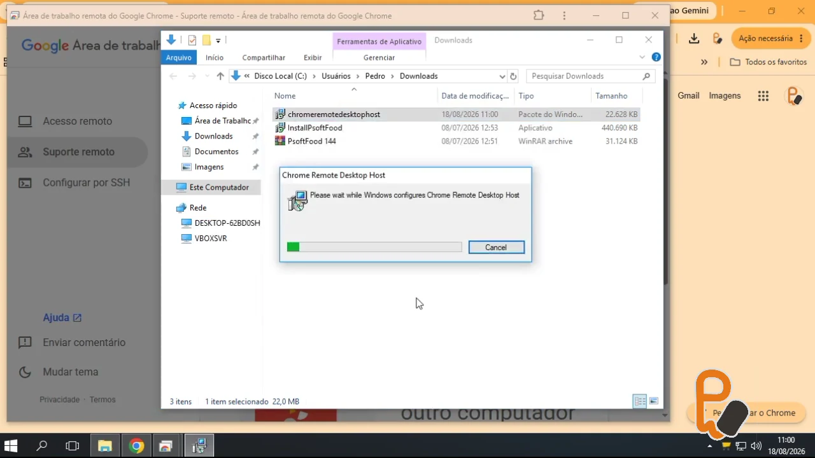
Task: Open Gmail link
Action: point(688,96)
